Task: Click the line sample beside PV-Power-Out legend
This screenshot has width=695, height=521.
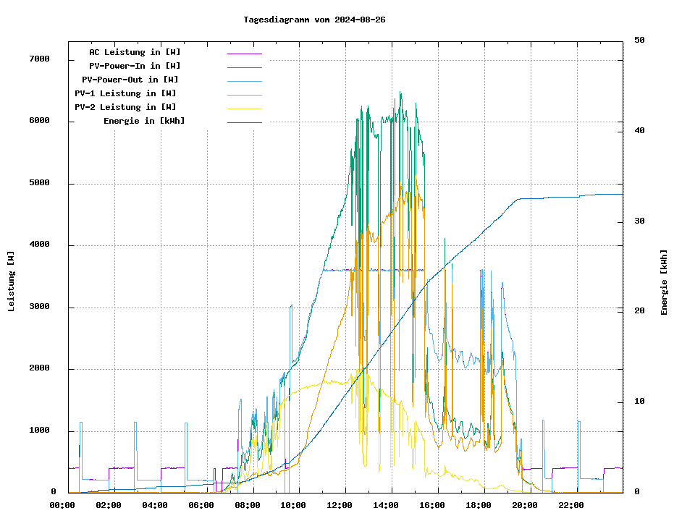Action: pos(244,81)
